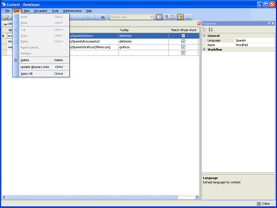The height and width of the screenshot is (208, 277).
Task: Click the Tooltip column header
Action: coord(143,30)
